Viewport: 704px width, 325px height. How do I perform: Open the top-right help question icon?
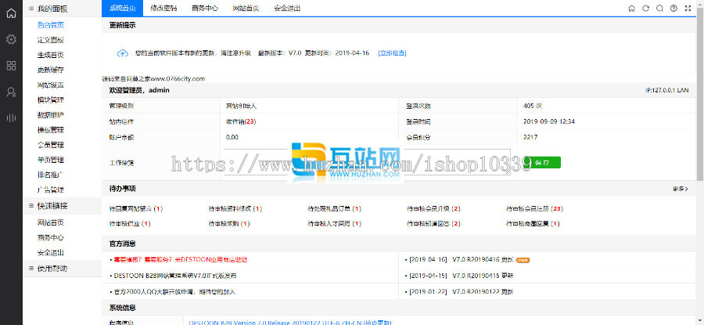pos(673,8)
